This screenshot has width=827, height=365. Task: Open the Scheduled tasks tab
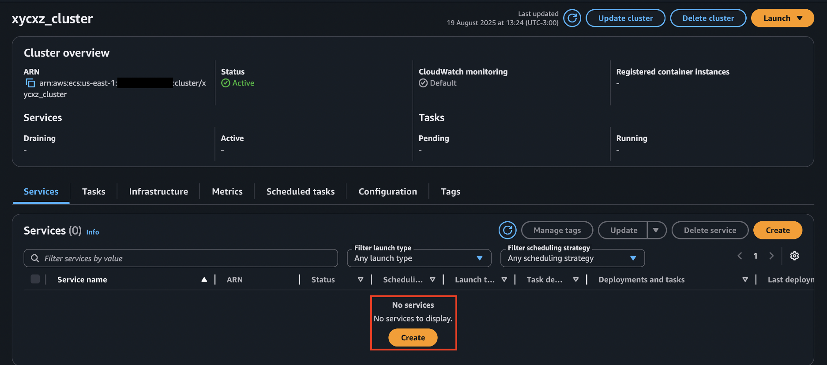[300, 192]
